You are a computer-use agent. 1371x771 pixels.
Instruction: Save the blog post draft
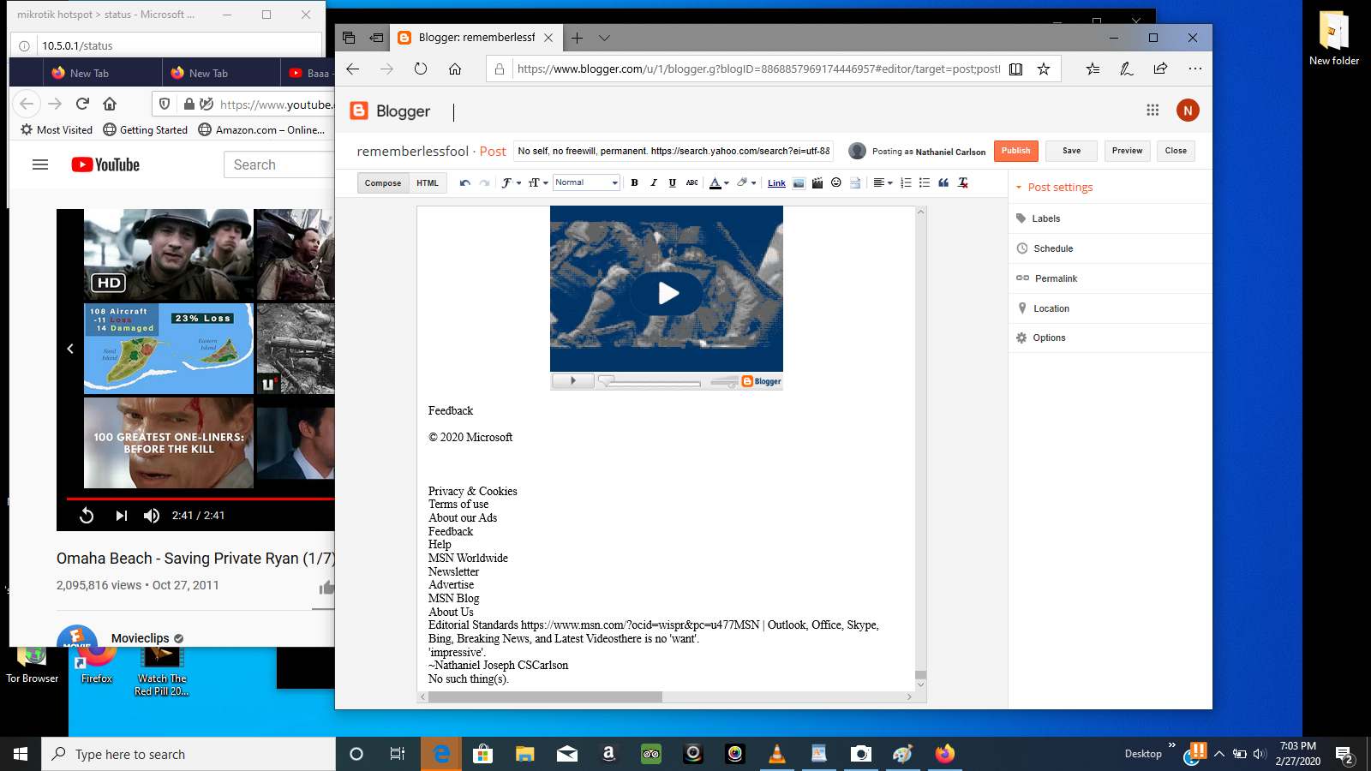coord(1071,151)
